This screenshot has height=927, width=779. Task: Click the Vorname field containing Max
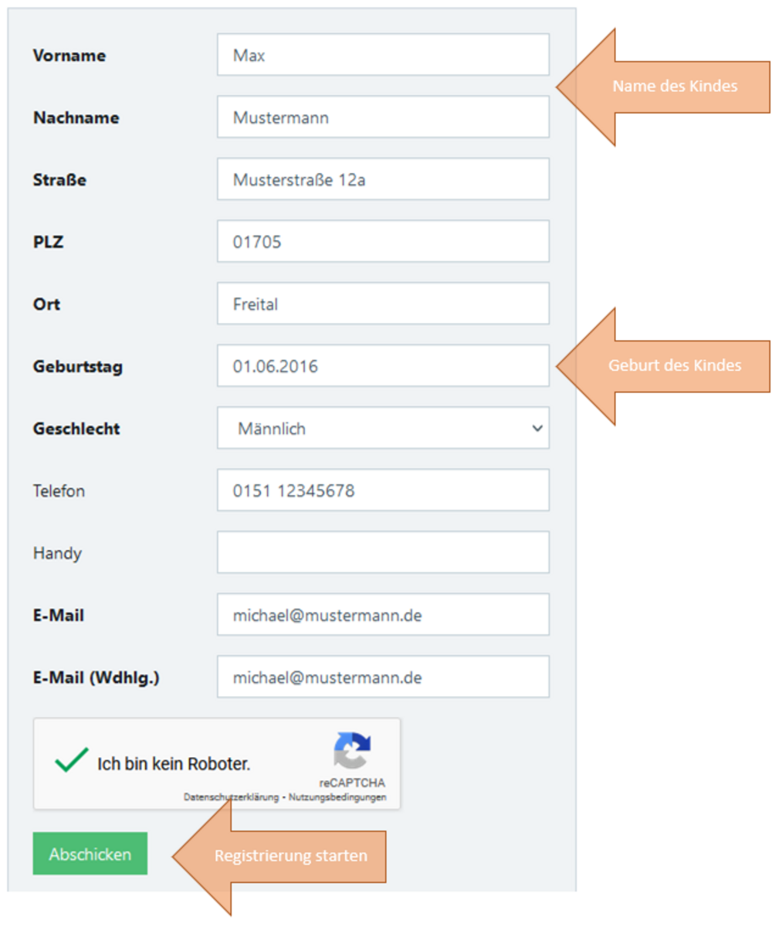383,55
